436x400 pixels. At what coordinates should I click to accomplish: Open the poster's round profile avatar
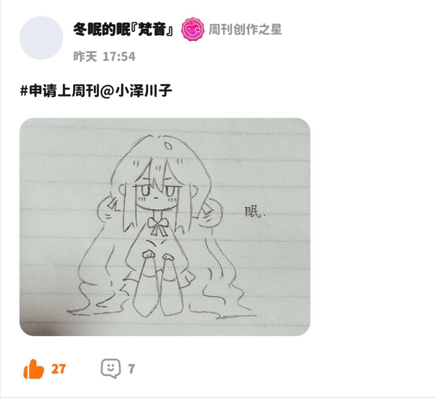[x=41, y=38]
